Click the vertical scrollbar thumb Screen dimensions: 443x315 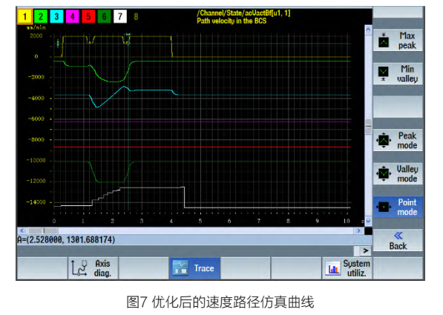(368, 126)
